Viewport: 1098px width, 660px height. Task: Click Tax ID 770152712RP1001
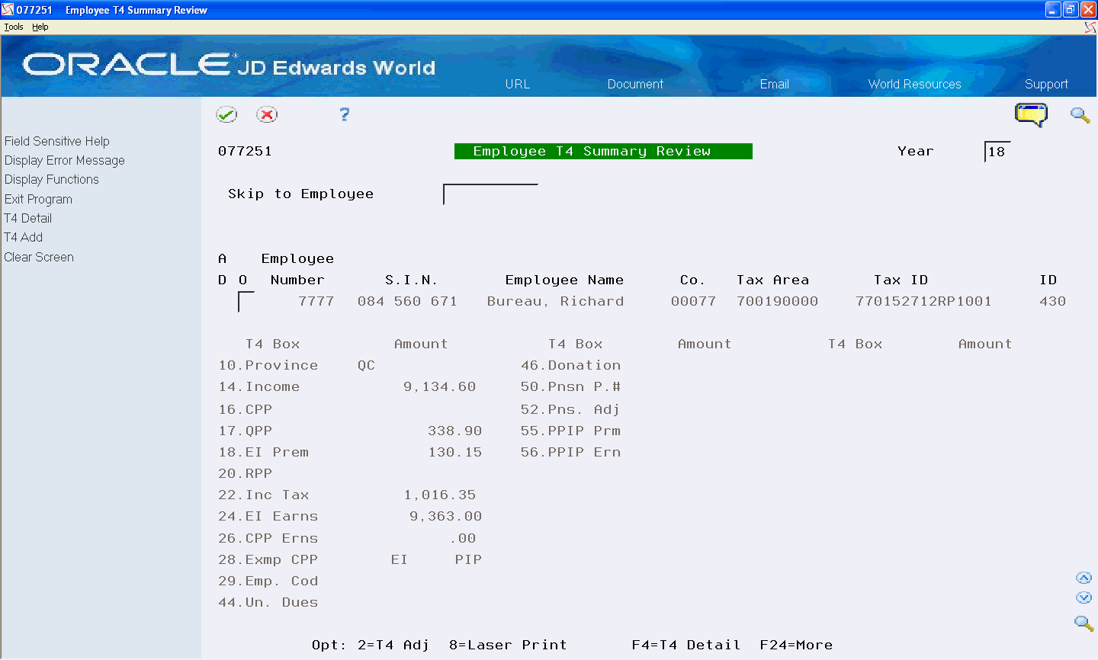coord(923,302)
